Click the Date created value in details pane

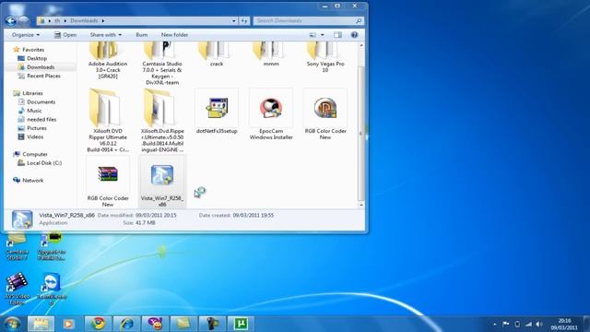point(254,215)
